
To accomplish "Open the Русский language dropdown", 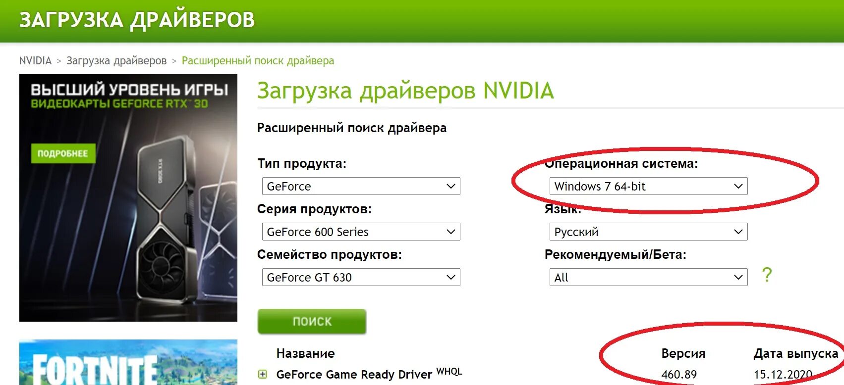I will (x=648, y=232).
